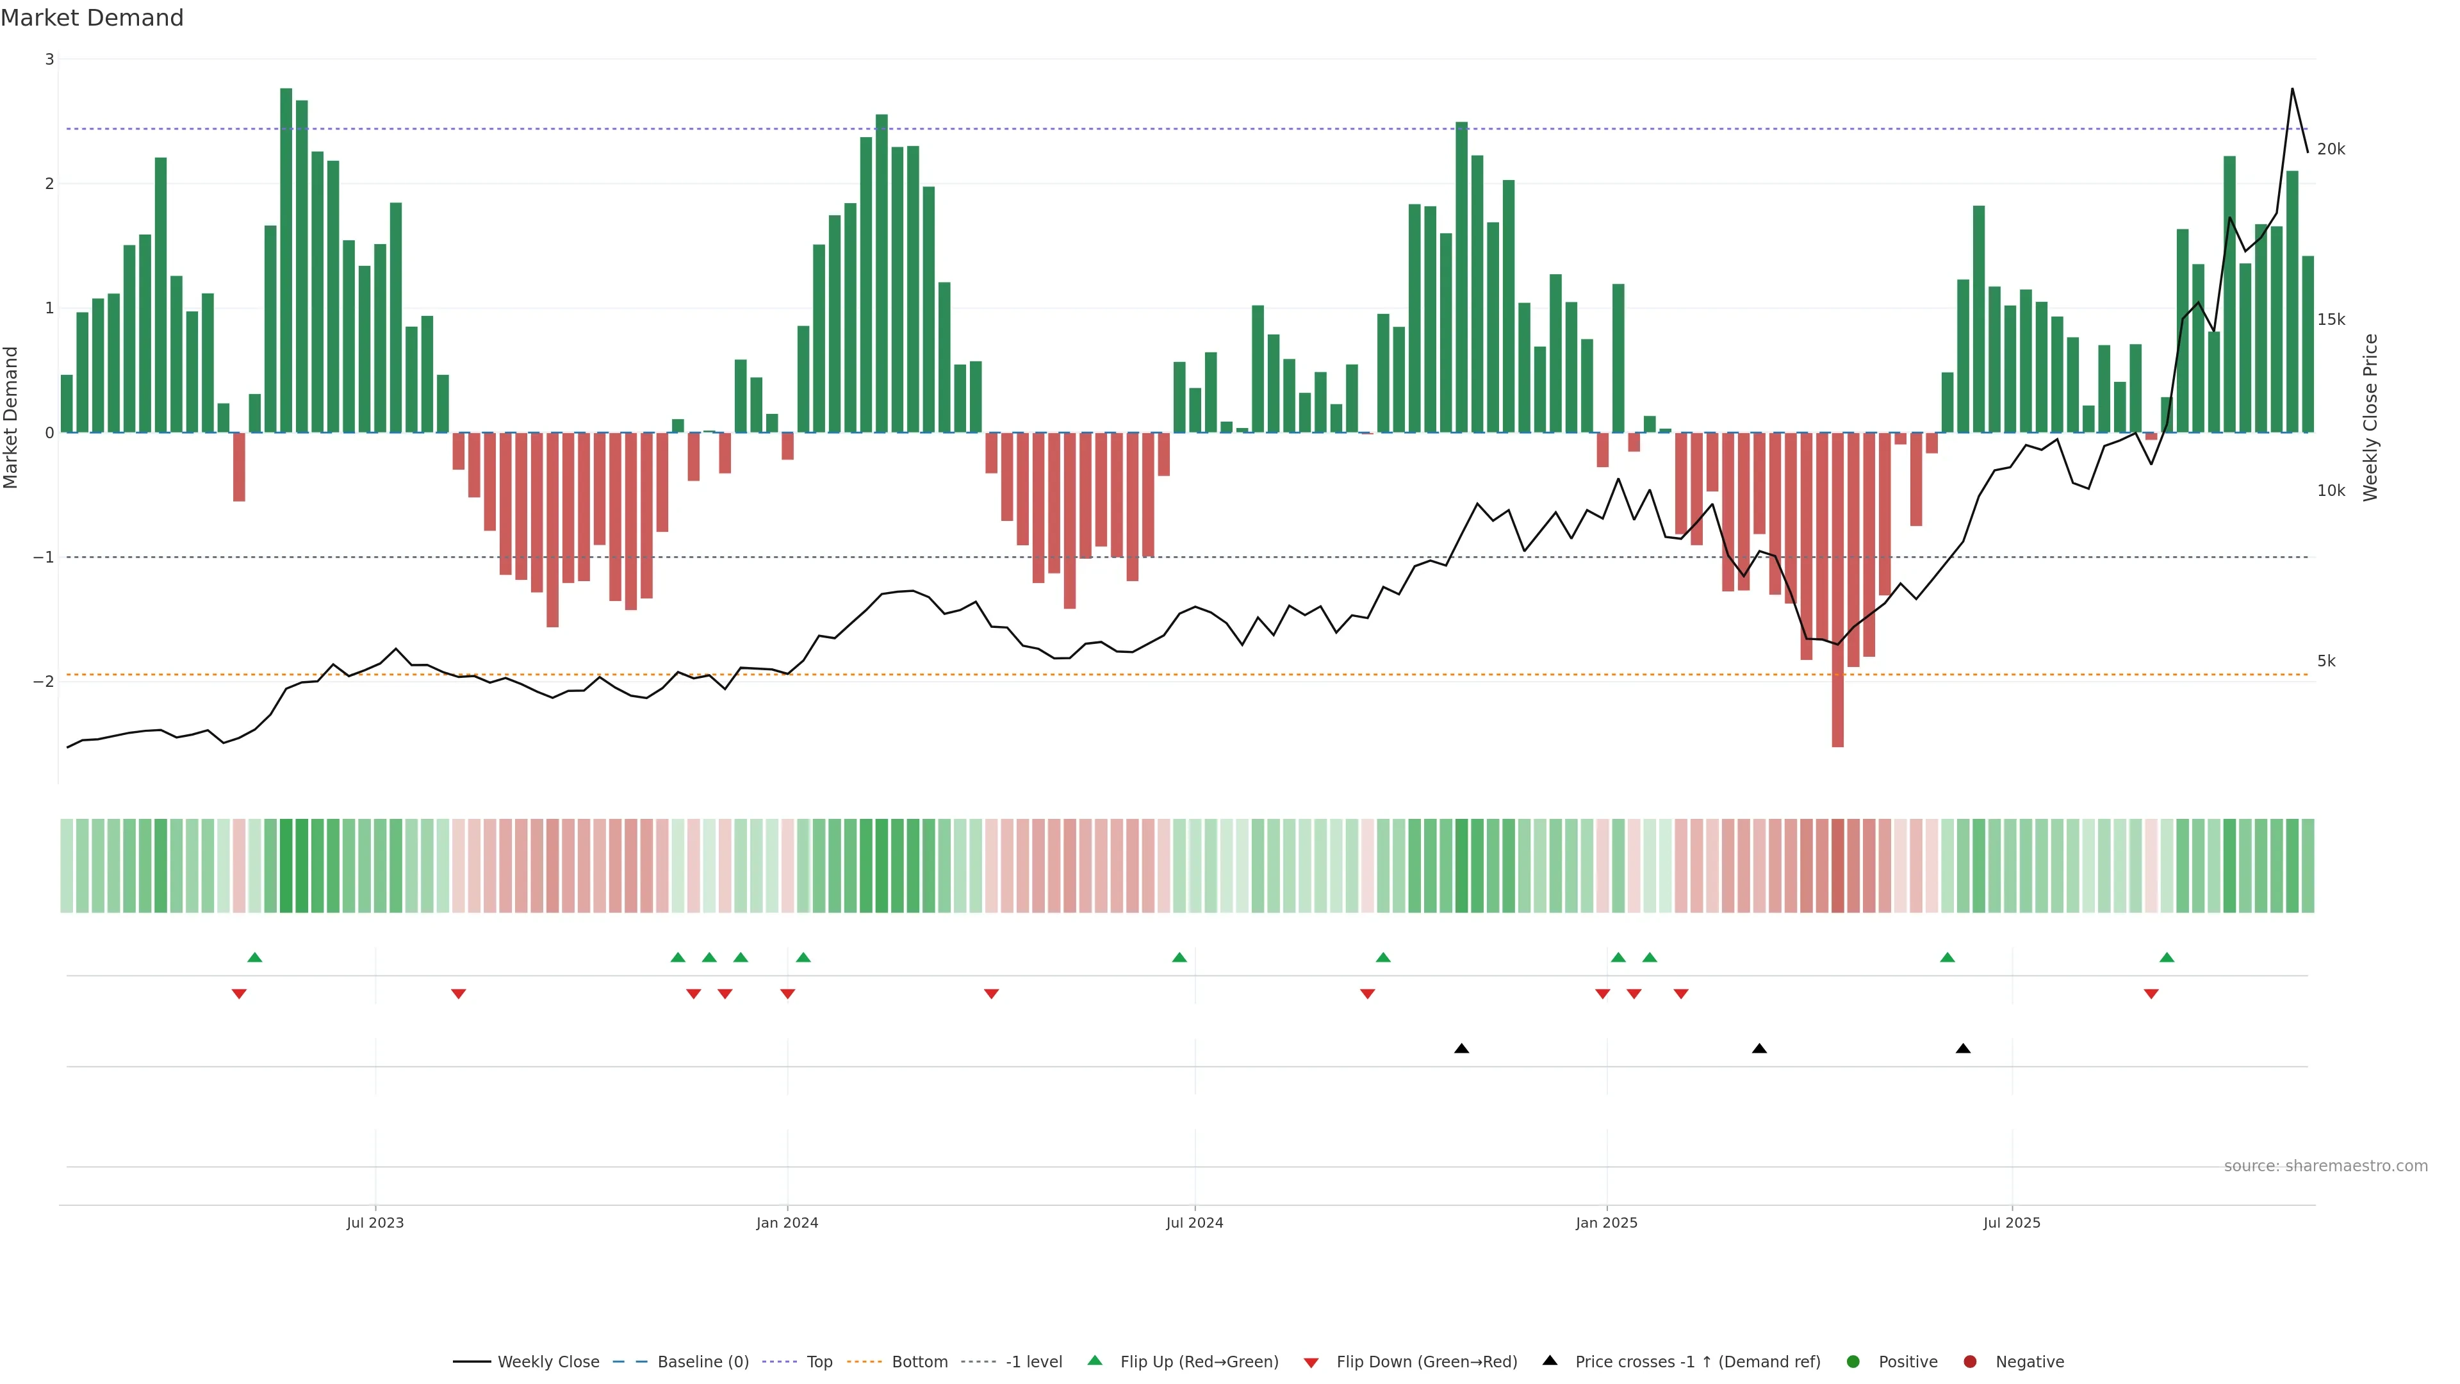Click the black triangle marker nearest Jul 2025
This screenshot has width=2460, height=1384.
(1962, 1049)
